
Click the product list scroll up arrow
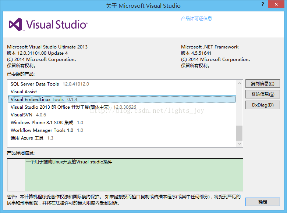(240, 83)
